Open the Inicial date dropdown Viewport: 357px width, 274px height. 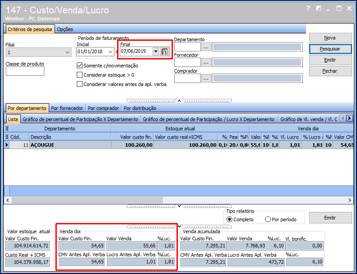click(x=110, y=52)
